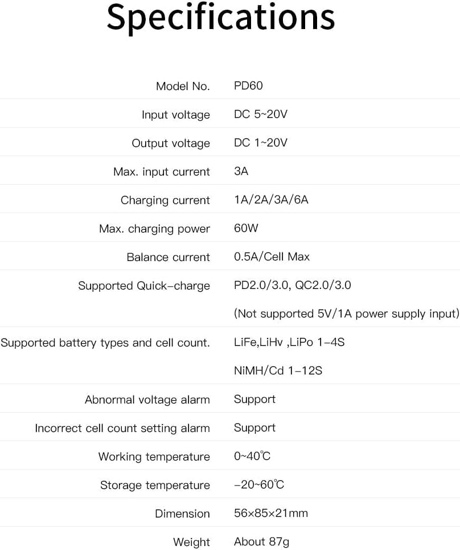Screen dimensions: 460x550
Task: Click the Supported Quick-charge label
Action: point(144,286)
